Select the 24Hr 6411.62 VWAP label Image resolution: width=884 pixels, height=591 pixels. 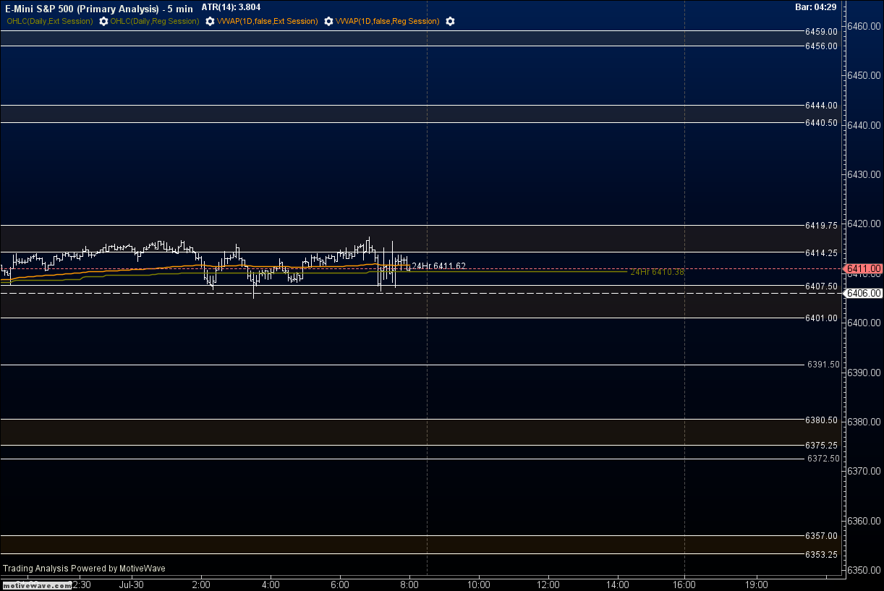tap(439, 266)
